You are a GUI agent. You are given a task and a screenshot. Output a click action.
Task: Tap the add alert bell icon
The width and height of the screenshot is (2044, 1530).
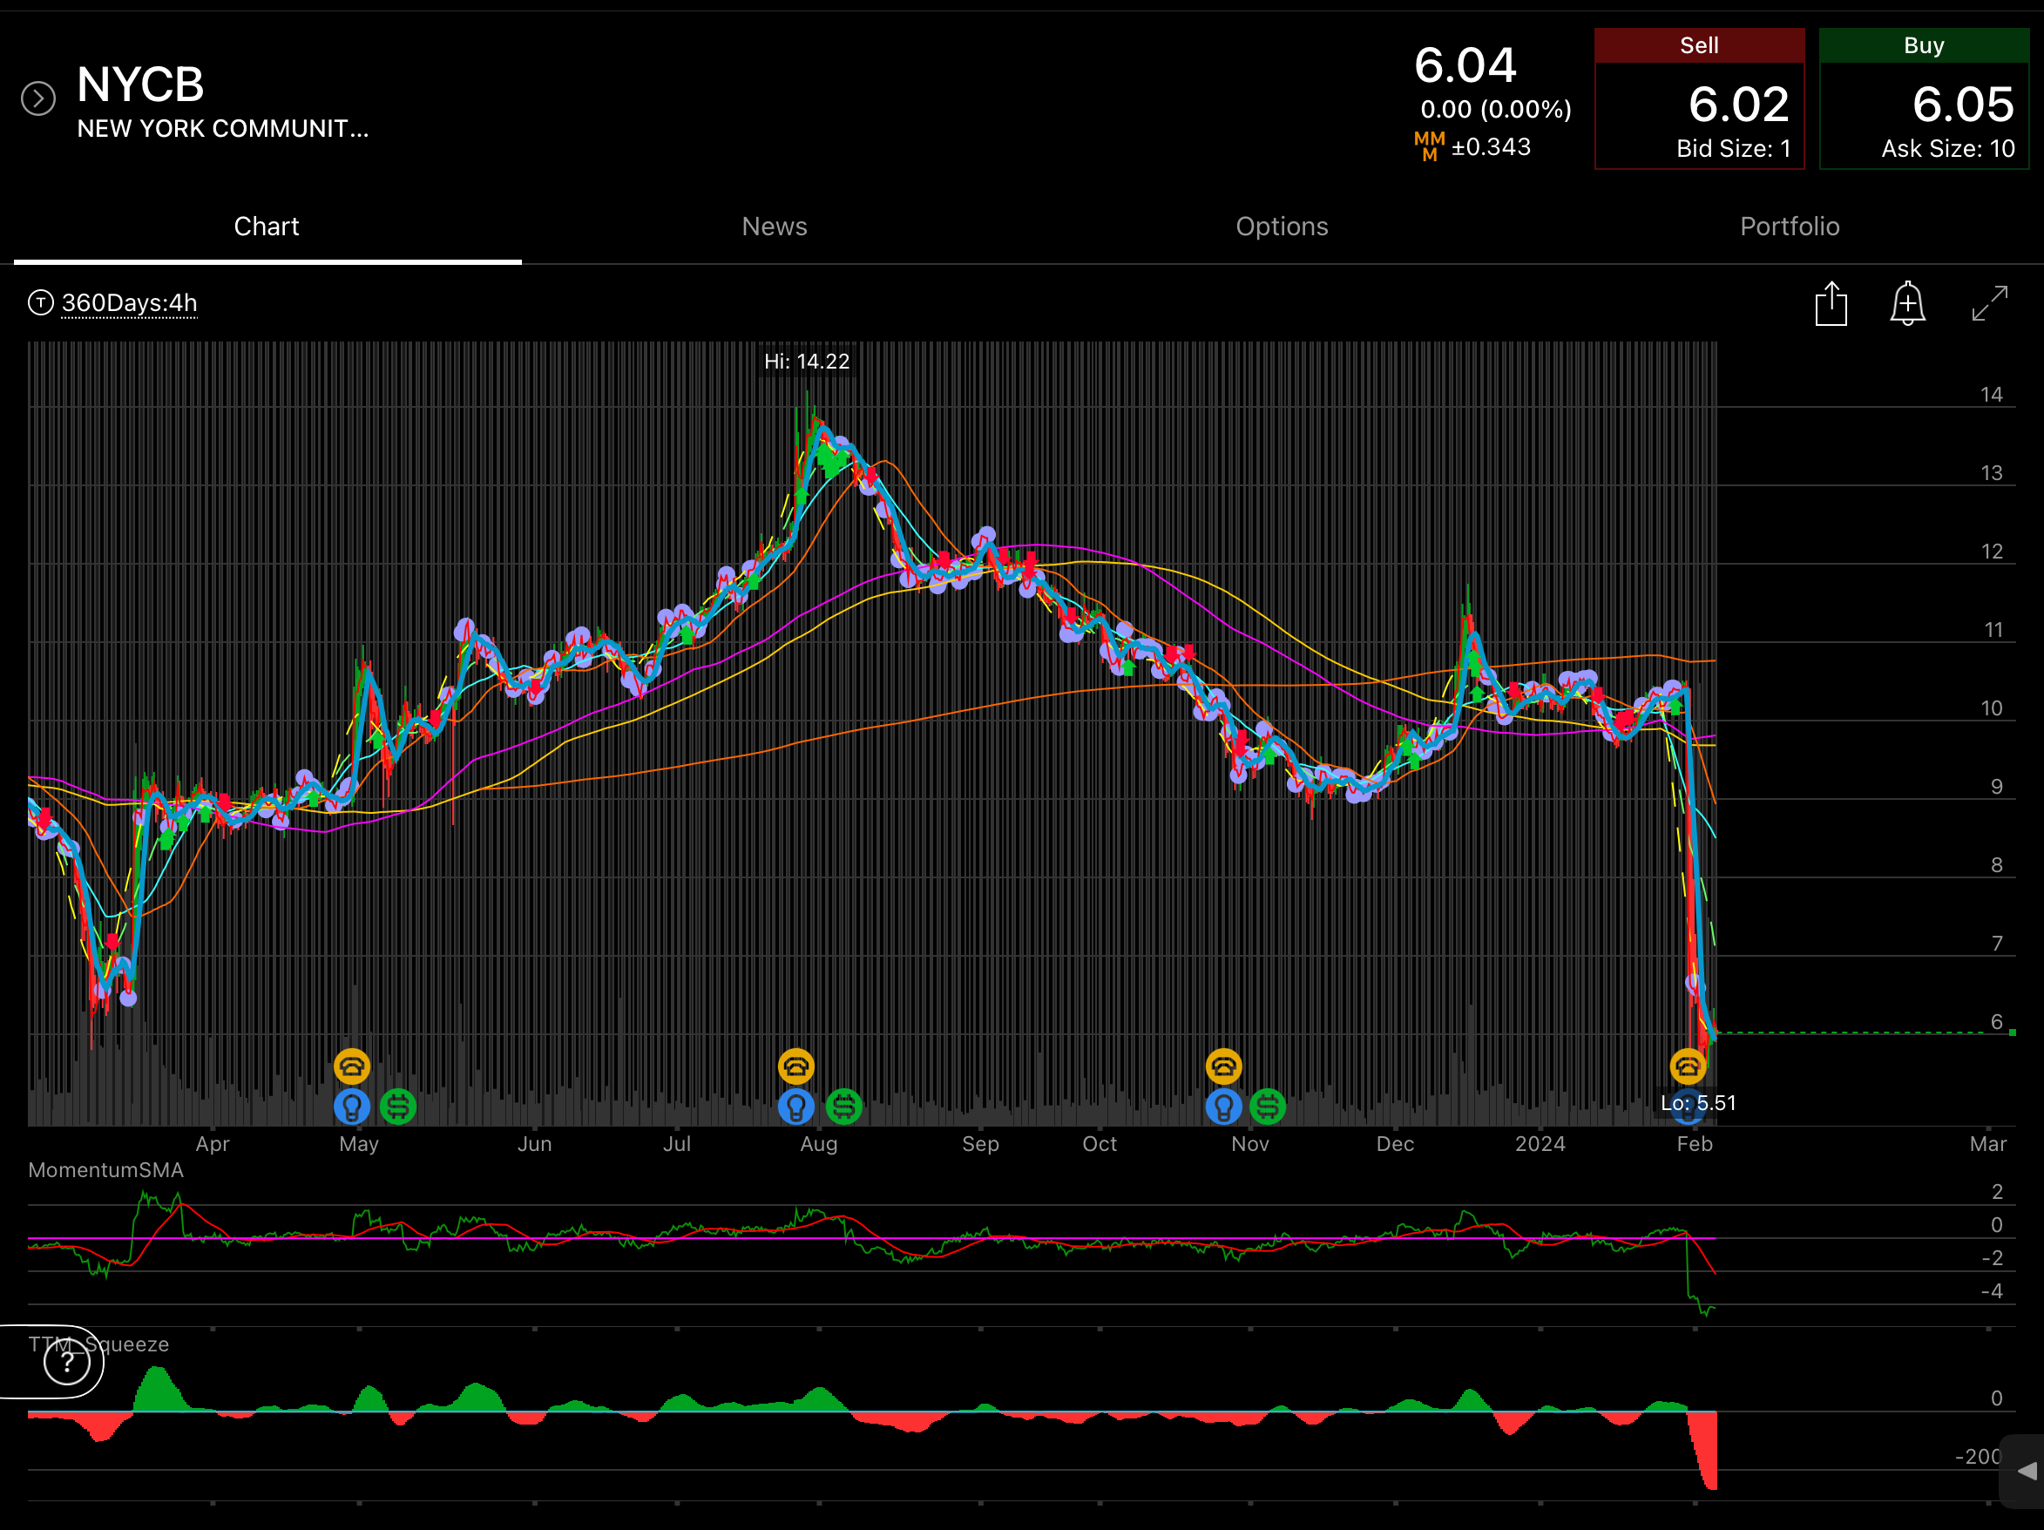point(1907,303)
